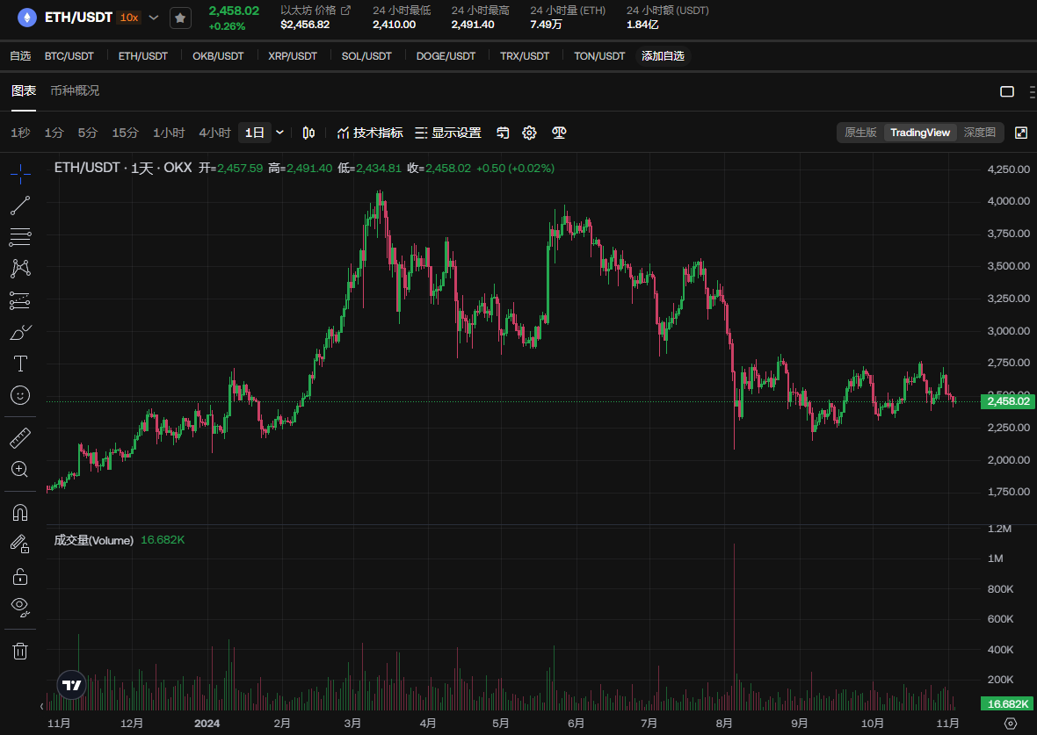Image resolution: width=1037 pixels, height=735 pixels.
Task: Toggle magnet snap mode
Action: 20,512
